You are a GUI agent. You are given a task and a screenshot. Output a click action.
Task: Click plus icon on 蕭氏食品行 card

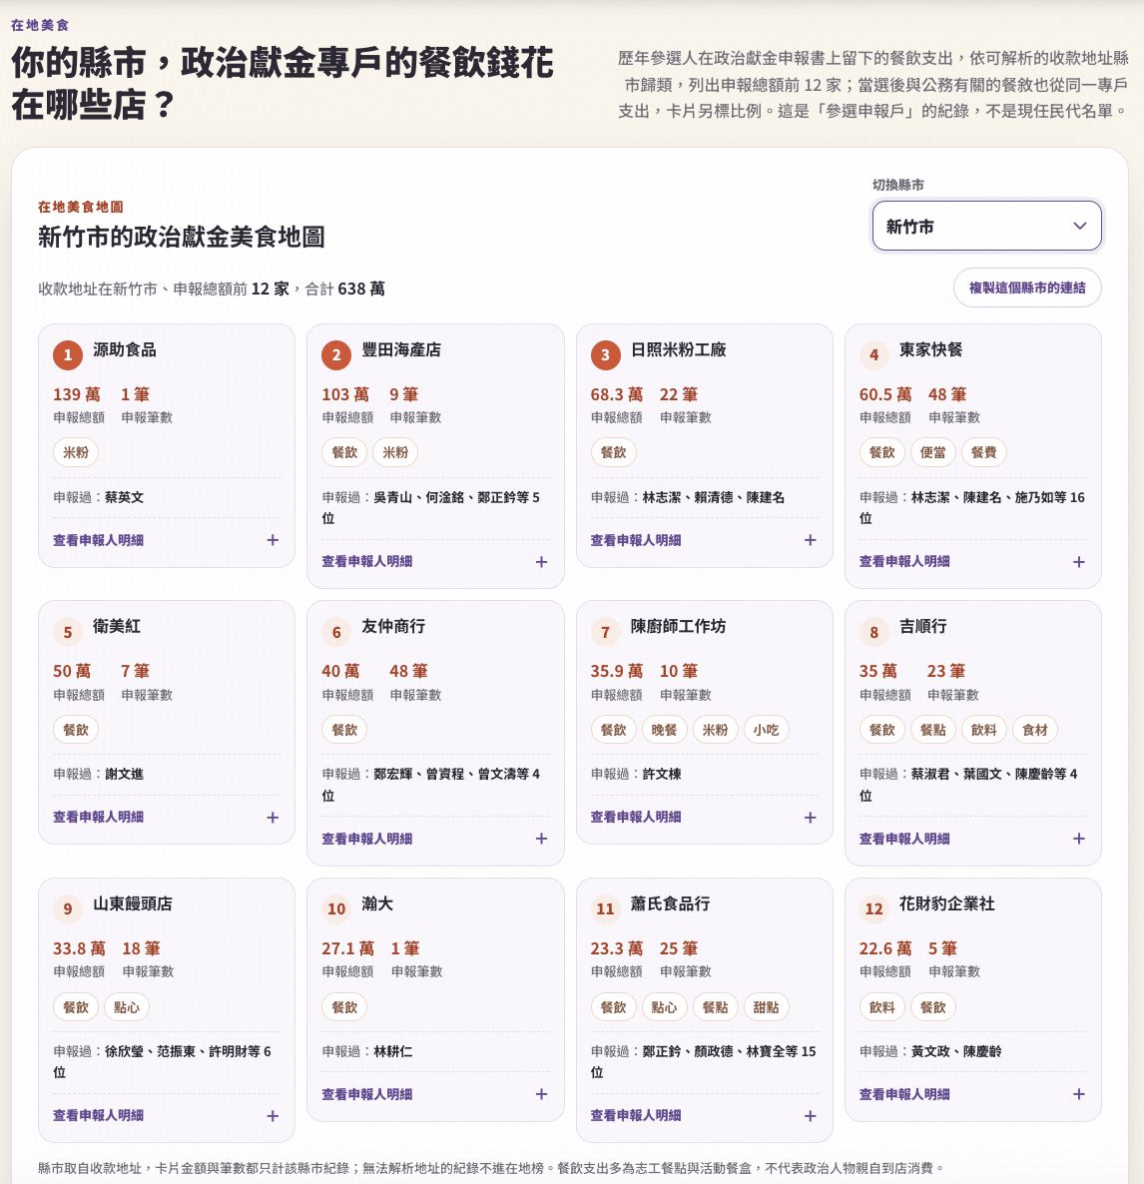[x=811, y=1115]
